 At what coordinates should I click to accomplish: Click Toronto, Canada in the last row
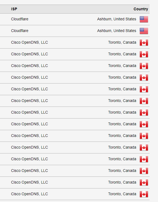pyautogui.click(x=122, y=194)
